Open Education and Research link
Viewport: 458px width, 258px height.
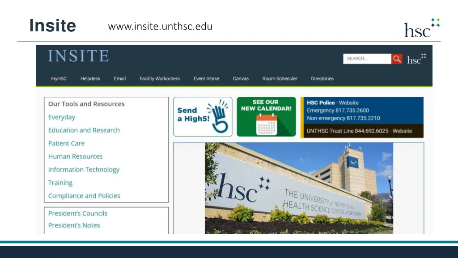pos(84,130)
